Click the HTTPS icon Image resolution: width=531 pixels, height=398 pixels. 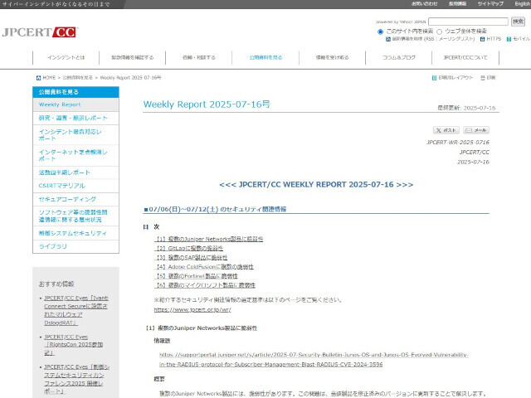483,39
